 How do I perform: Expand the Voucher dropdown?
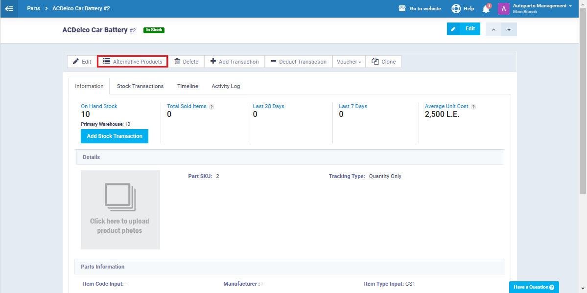(x=349, y=62)
